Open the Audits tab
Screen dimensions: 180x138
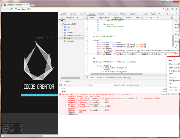point(153,14)
